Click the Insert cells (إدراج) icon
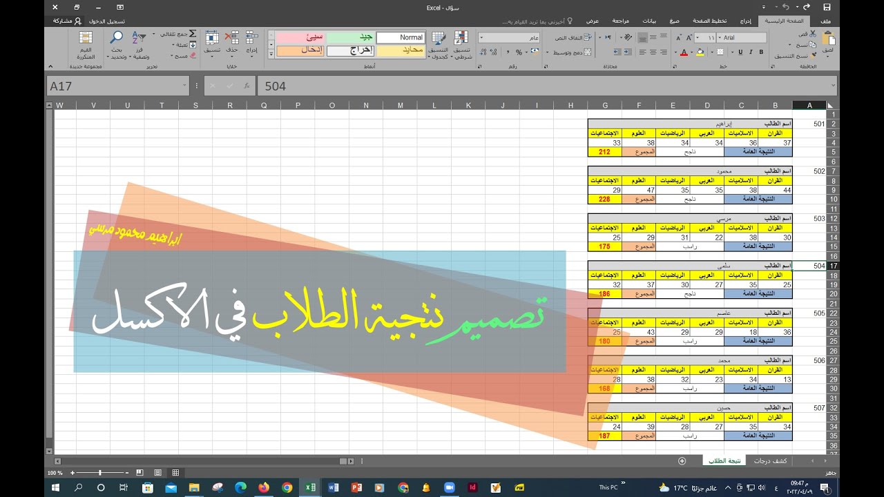The image size is (884, 497). [252, 38]
